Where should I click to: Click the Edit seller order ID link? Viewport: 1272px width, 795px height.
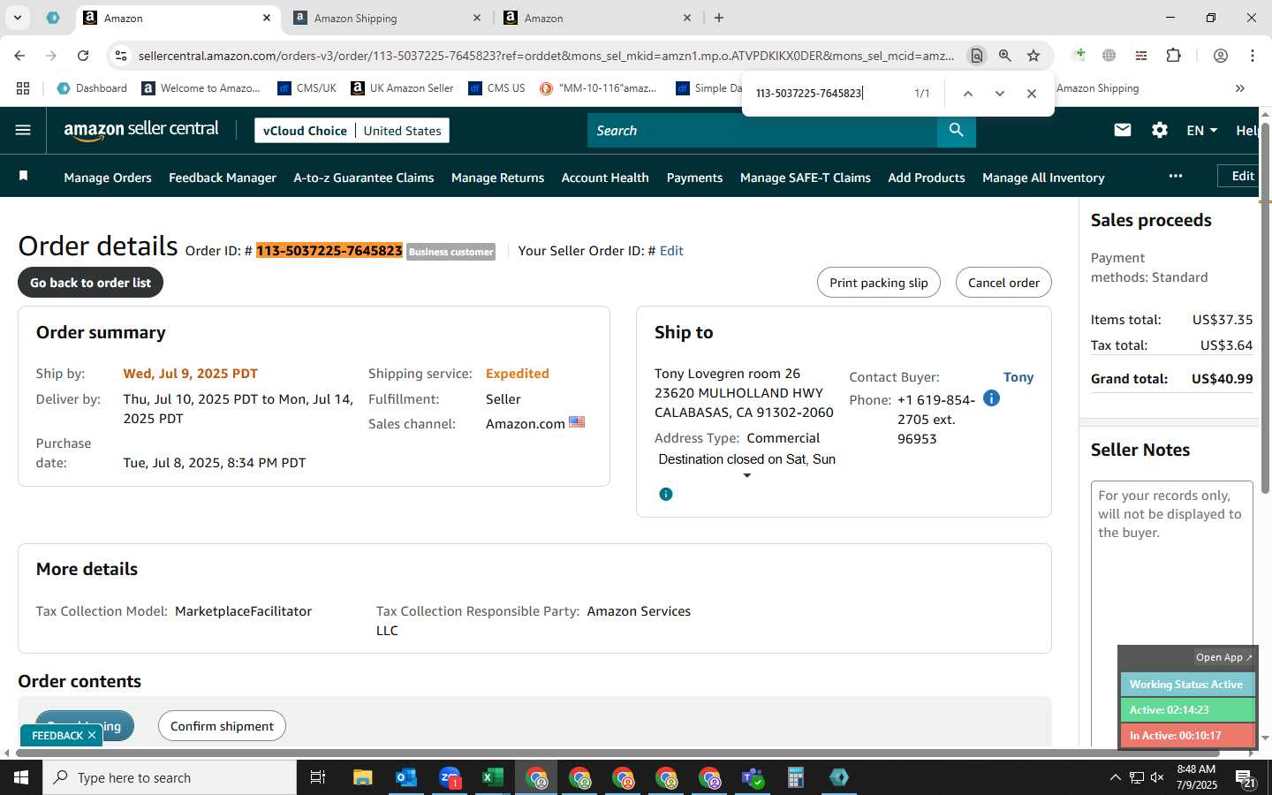pos(671,251)
